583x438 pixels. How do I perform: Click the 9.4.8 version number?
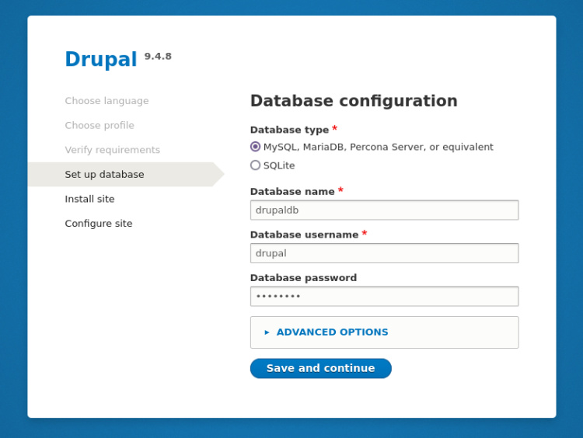coord(158,56)
